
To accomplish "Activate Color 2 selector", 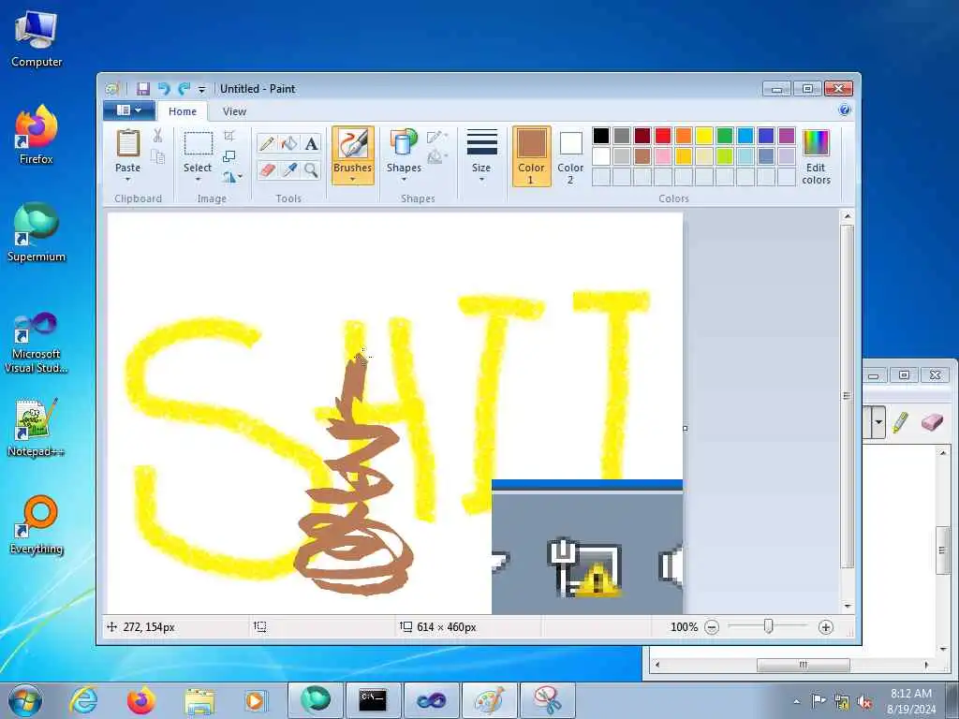I will coord(570,156).
